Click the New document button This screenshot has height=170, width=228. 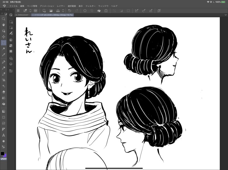(44, 11)
